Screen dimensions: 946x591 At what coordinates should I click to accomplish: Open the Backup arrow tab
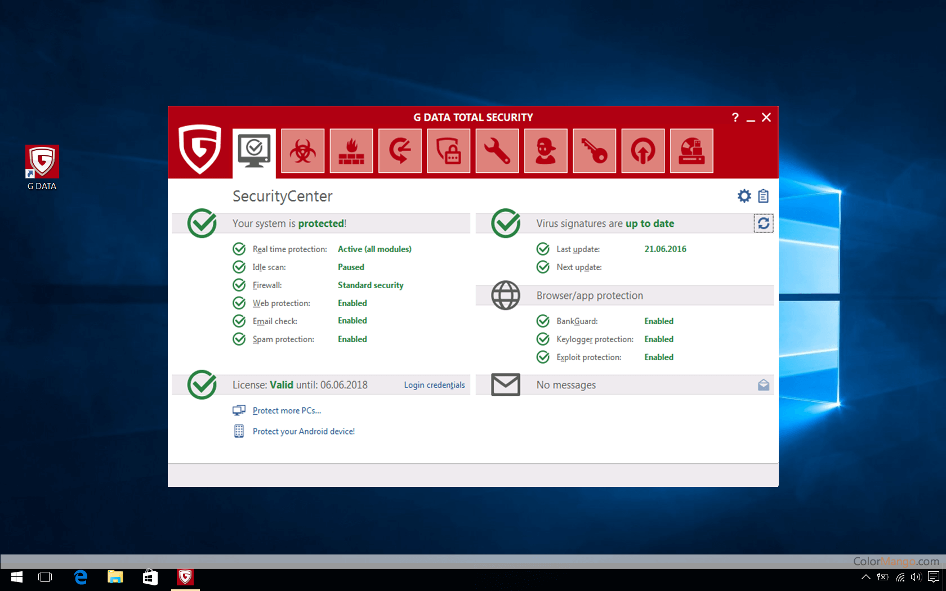(x=400, y=151)
